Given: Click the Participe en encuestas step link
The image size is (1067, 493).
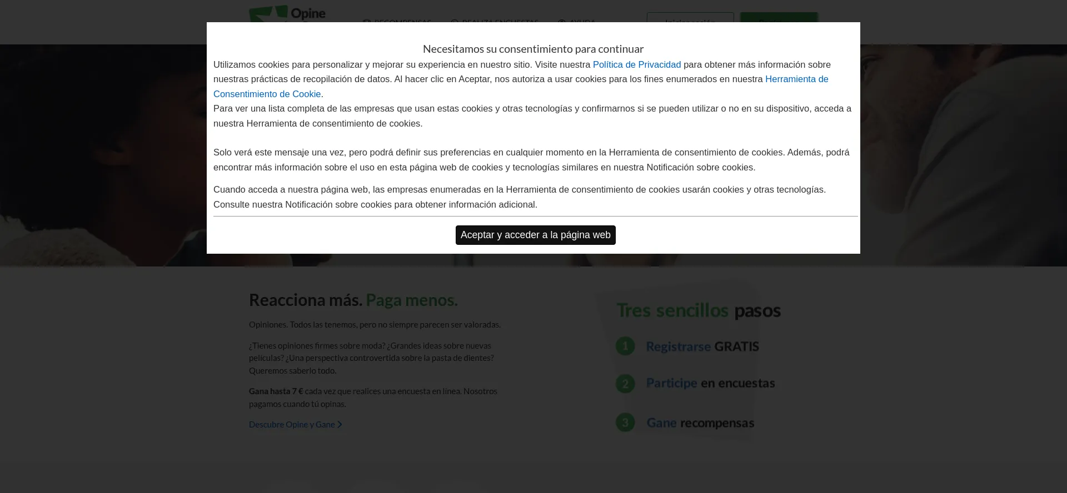Looking at the screenshot, I should point(710,383).
